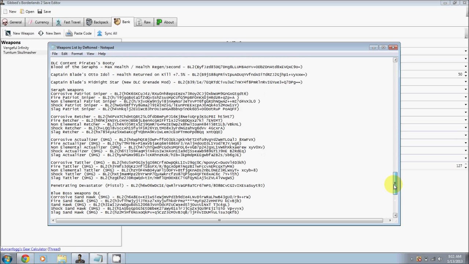Viewport: 469px width, 264px height.
Task: Select Tumtum Skullmasher in the Weapons list
Action: click(x=20, y=53)
